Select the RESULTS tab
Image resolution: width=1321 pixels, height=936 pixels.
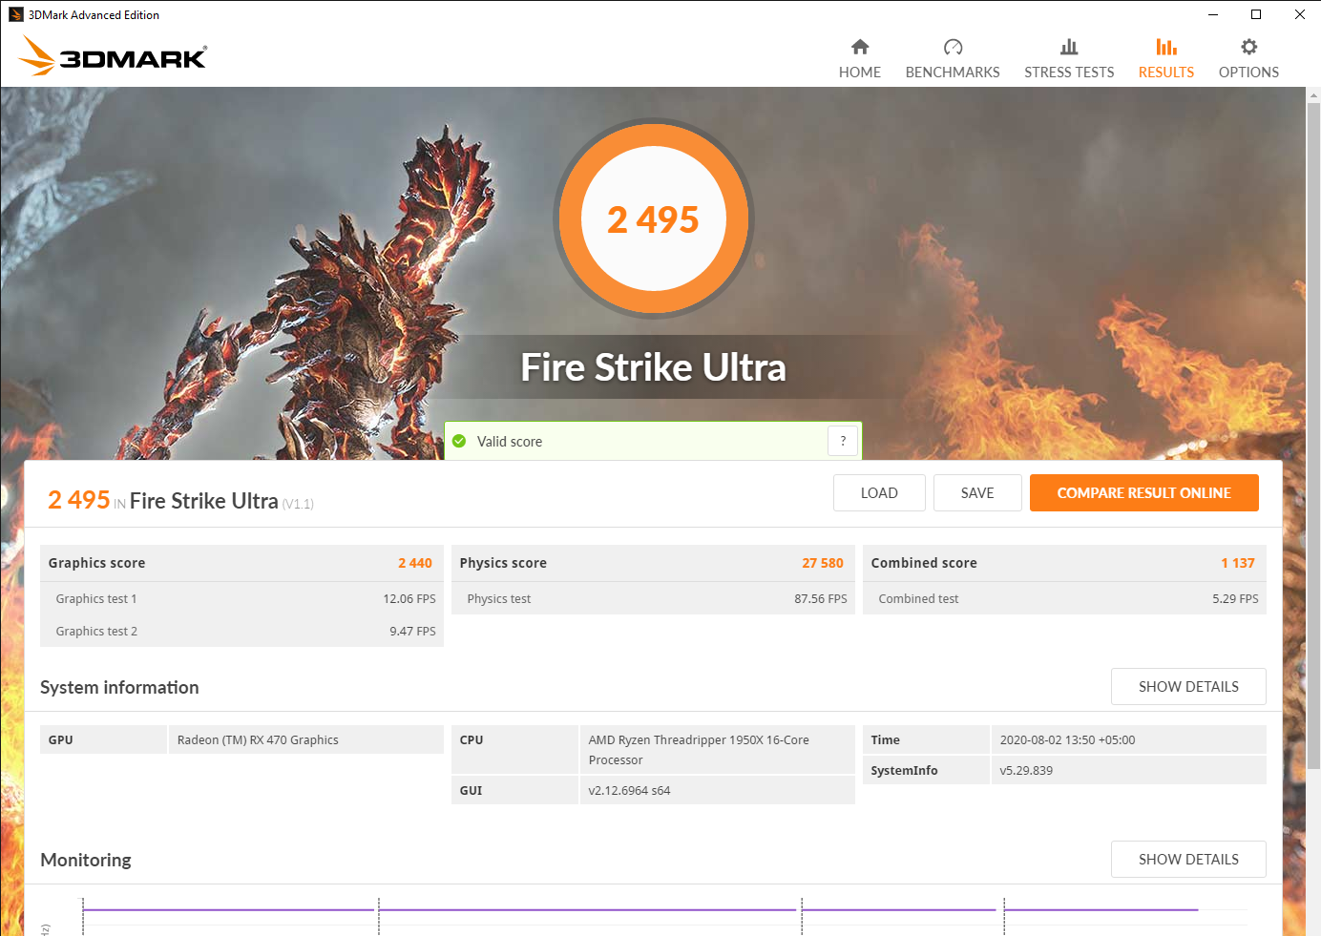[x=1166, y=59]
